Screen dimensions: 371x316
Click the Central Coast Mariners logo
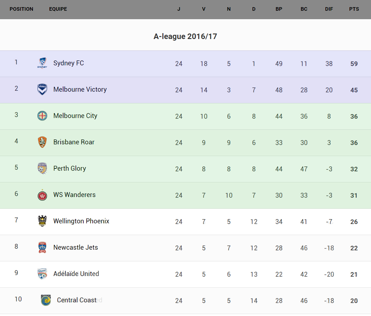[46, 300]
